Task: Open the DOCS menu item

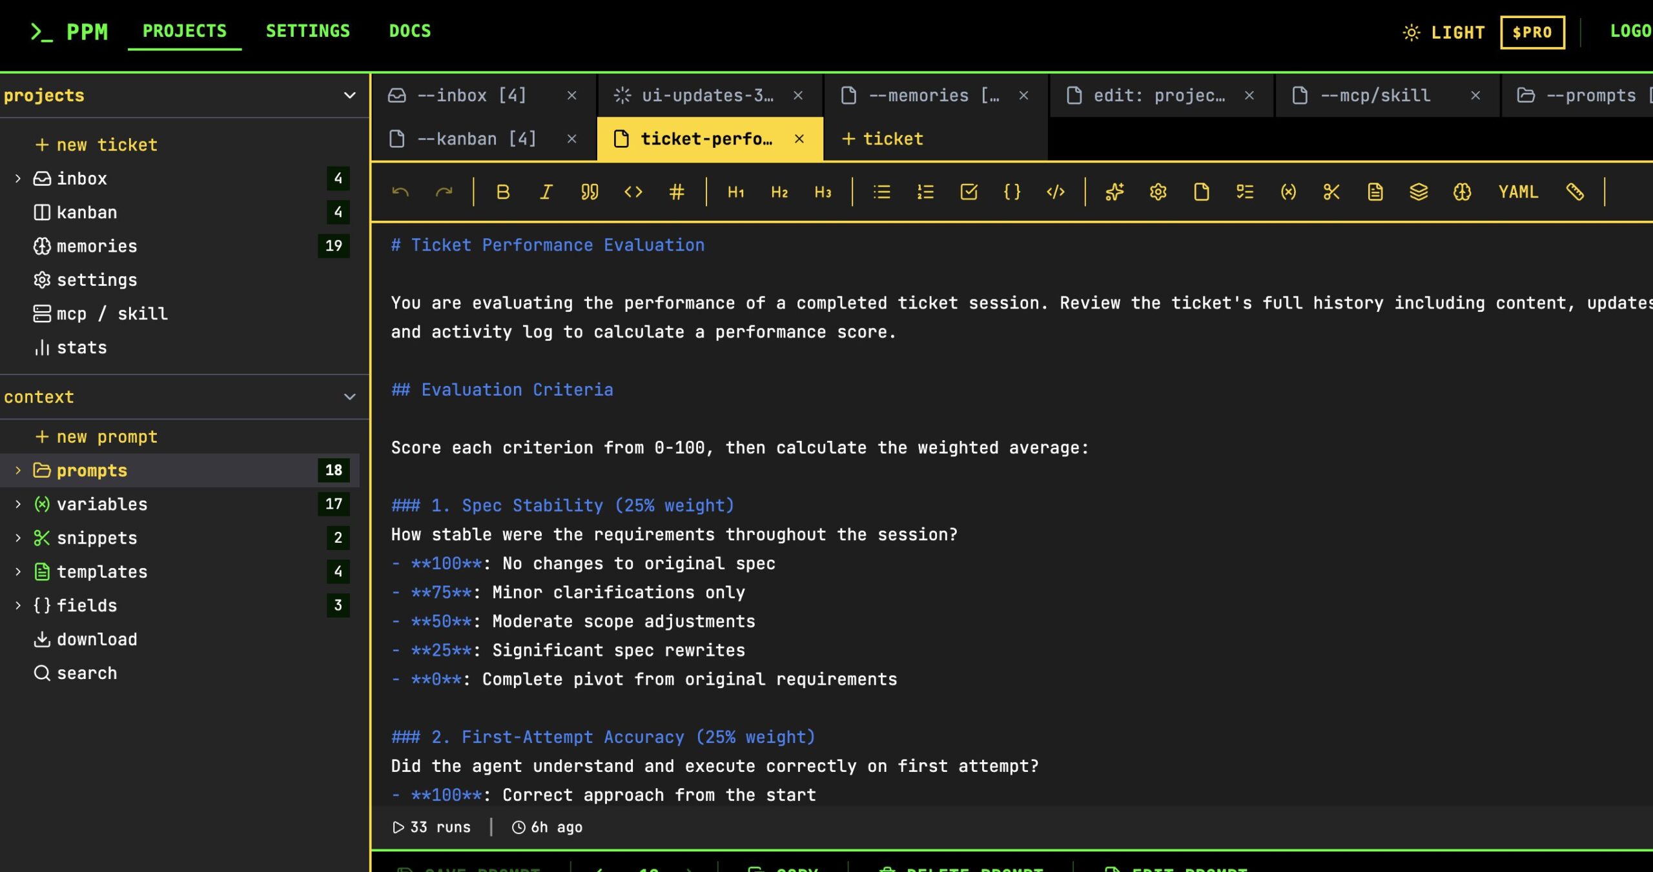Action: [x=411, y=30]
